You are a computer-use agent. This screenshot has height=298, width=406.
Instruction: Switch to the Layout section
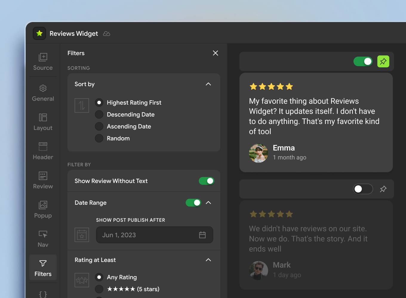[43, 122]
